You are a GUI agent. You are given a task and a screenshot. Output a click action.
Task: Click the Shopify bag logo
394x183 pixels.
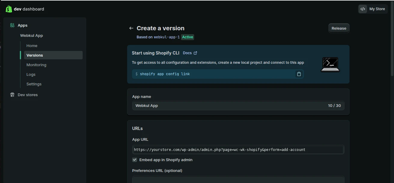click(x=9, y=9)
